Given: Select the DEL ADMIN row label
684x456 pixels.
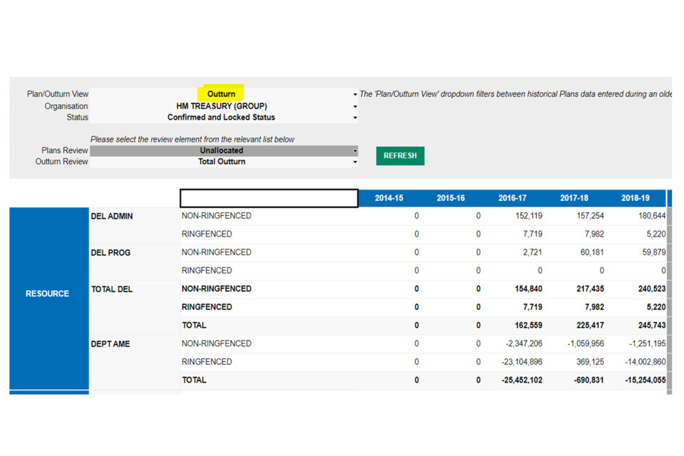Looking at the screenshot, I should click(x=112, y=216).
